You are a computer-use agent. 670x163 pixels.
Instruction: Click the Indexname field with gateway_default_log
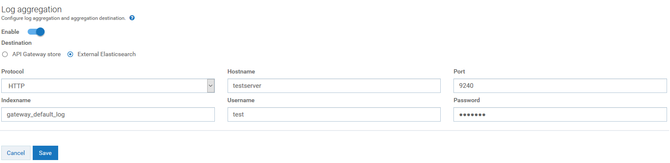point(108,114)
